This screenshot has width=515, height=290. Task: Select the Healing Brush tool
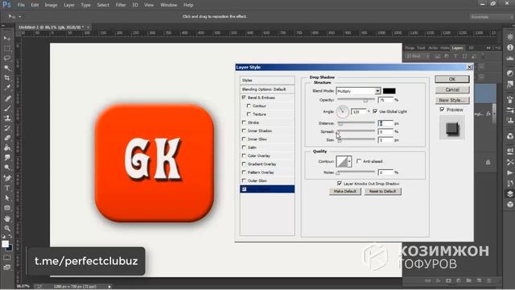point(7,98)
